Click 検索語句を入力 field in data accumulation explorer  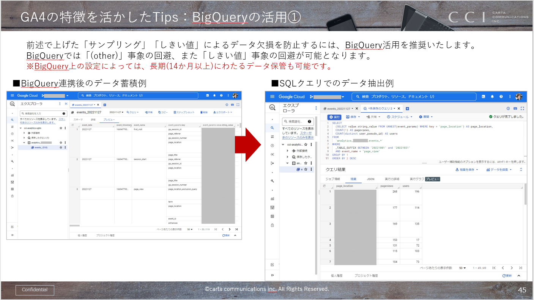click(43, 113)
